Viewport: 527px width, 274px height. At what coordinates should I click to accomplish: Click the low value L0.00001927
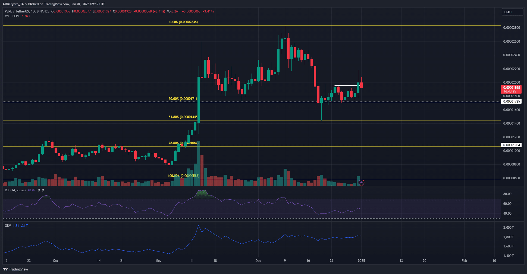(x=102, y=11)
